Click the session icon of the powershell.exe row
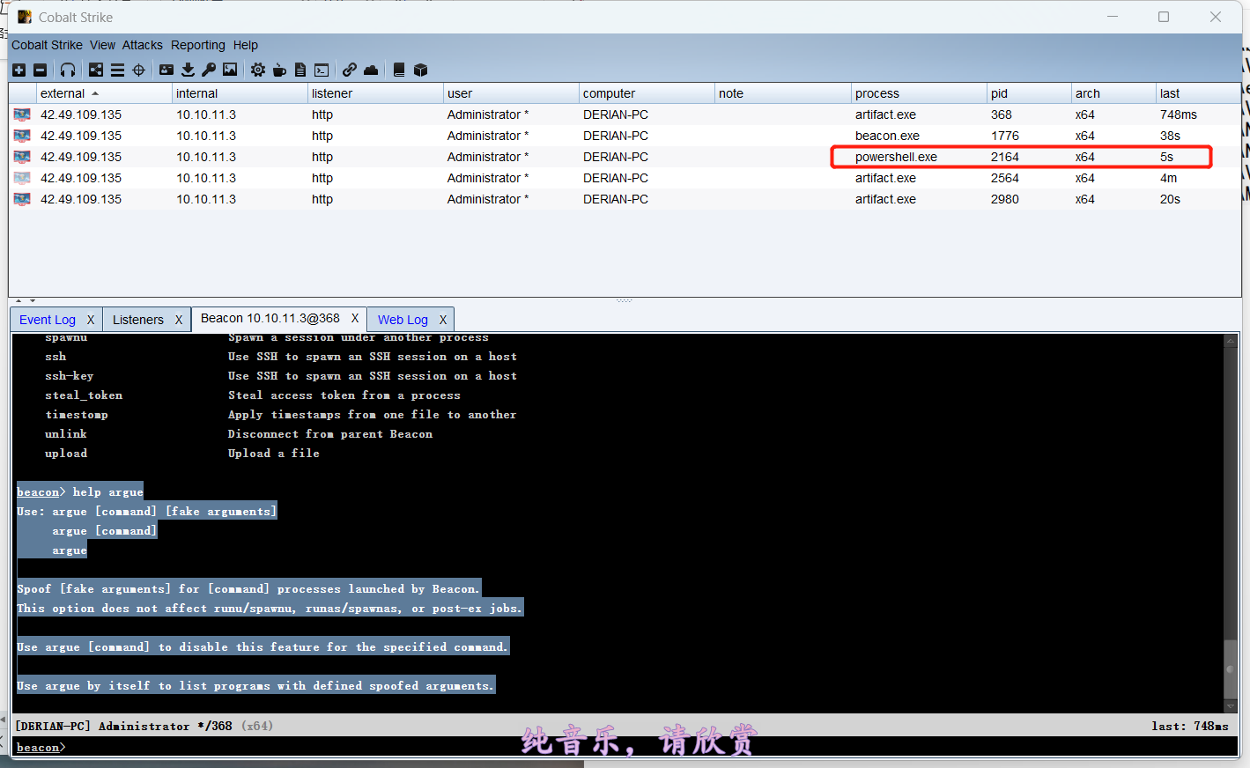1250x768 pixels. tap(22, 157)
